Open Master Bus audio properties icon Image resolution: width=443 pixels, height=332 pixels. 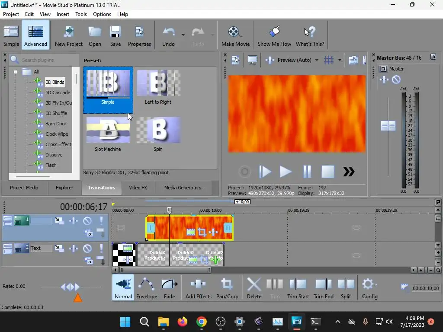[433, 57]
